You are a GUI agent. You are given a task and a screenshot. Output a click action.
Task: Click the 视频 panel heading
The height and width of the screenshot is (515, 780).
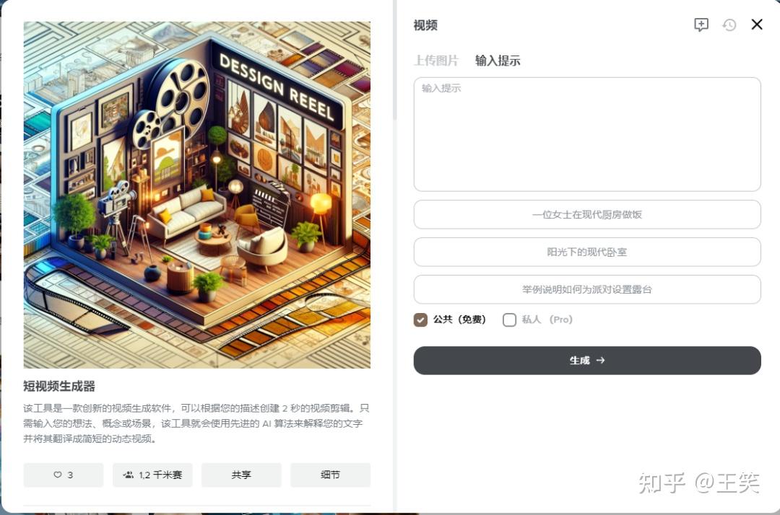pos(425,25)
